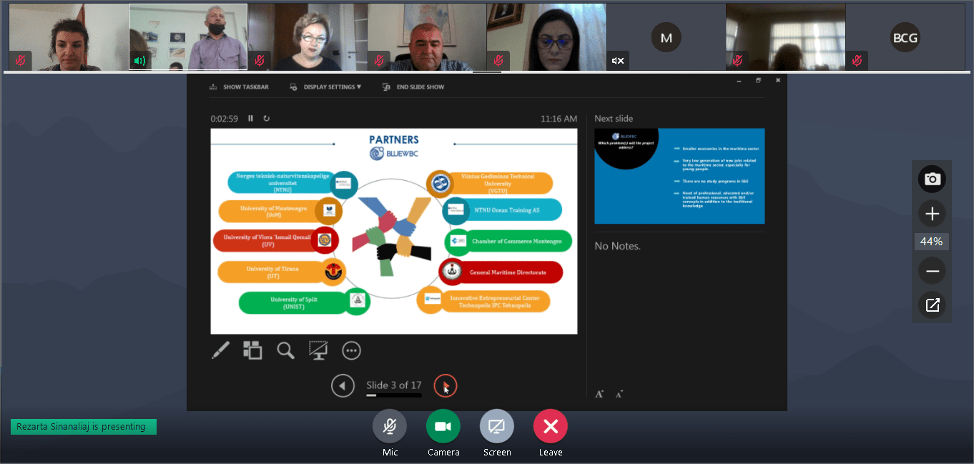This screenshot has width=974, height=464.
Task: Pop out the shared screen in new window
Action: click(932, 305)
